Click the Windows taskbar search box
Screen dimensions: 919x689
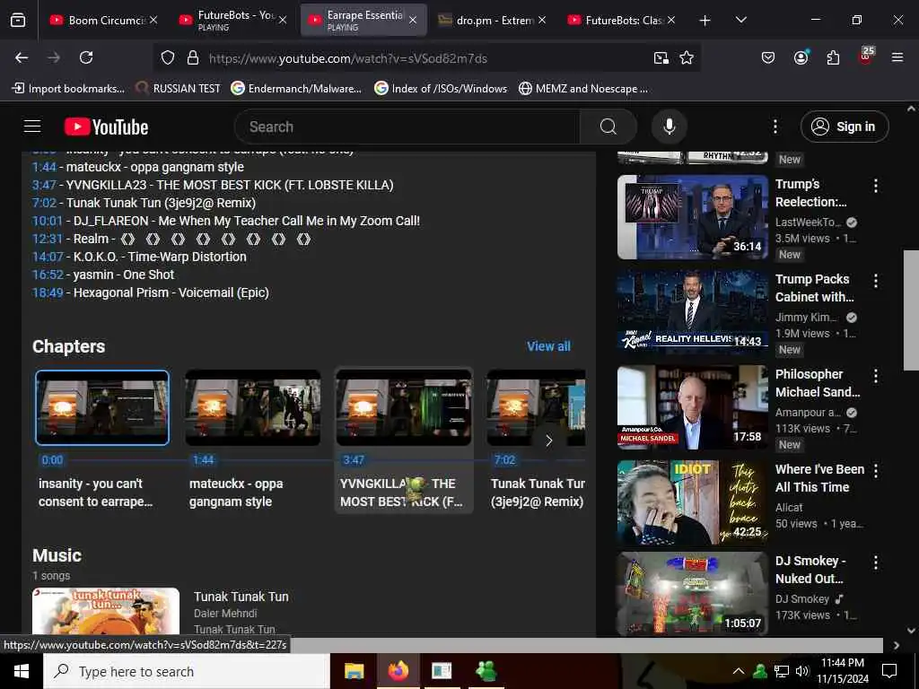pos(187,671)
